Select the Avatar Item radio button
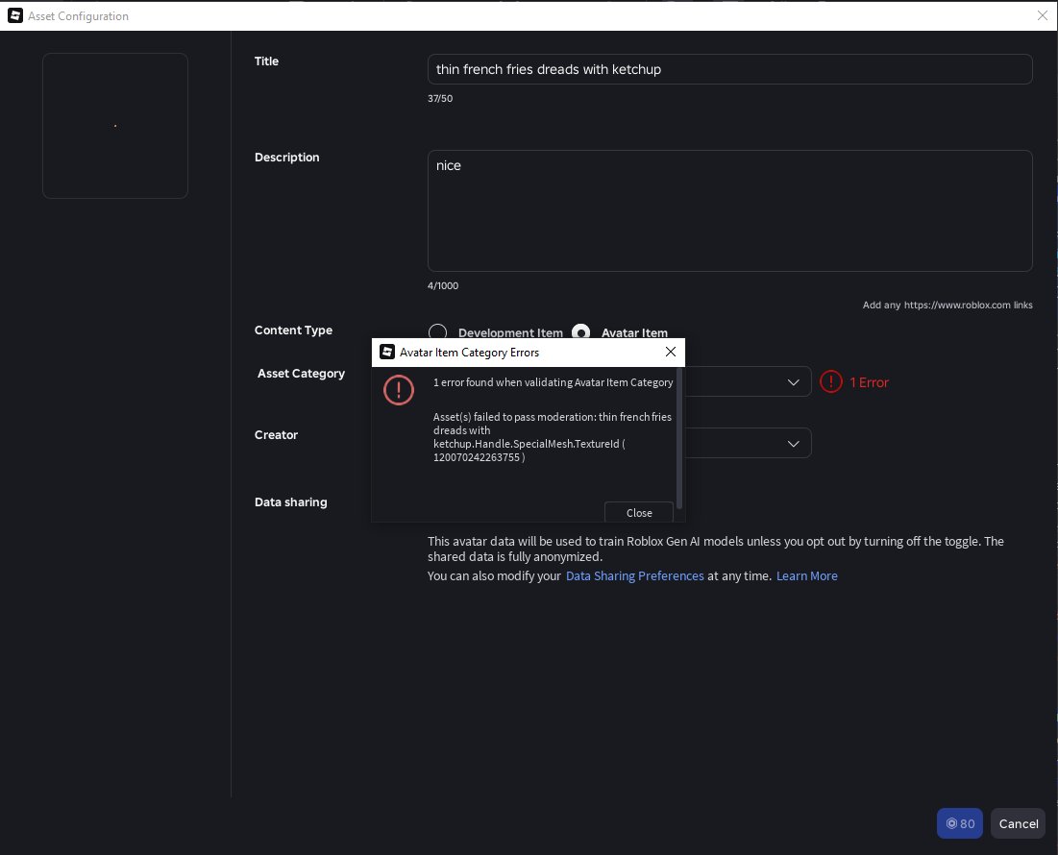 click(x=581, y=331)
